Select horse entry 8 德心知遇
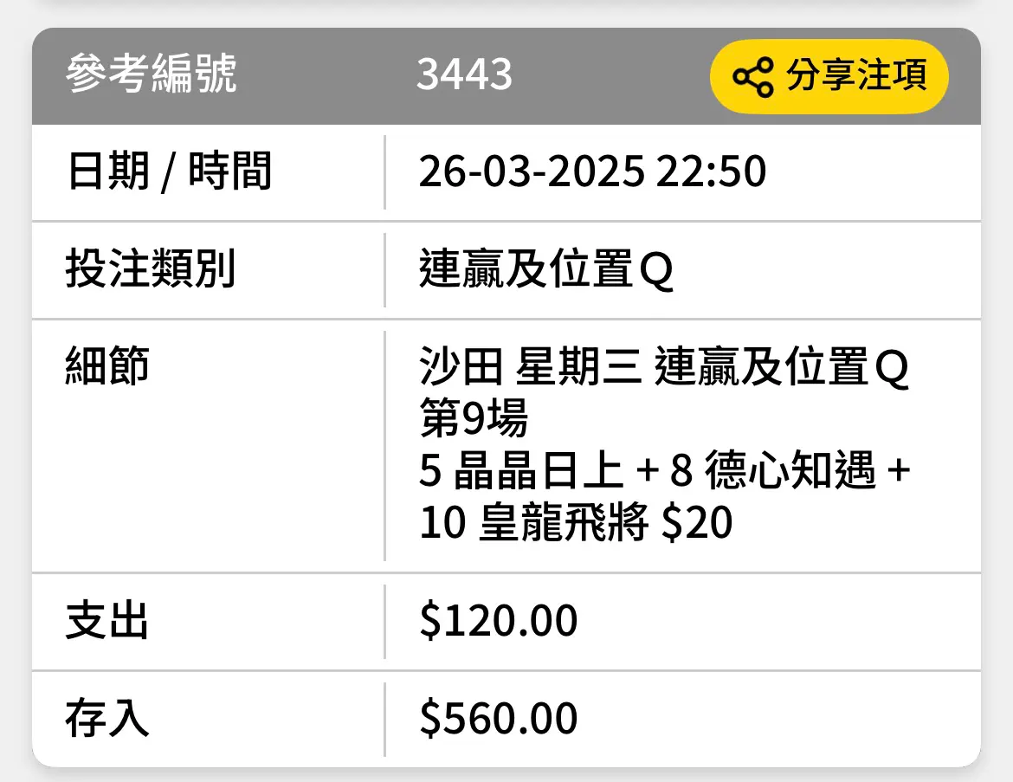The height and width of the screenshot is (782, 1013). (772, 470)
